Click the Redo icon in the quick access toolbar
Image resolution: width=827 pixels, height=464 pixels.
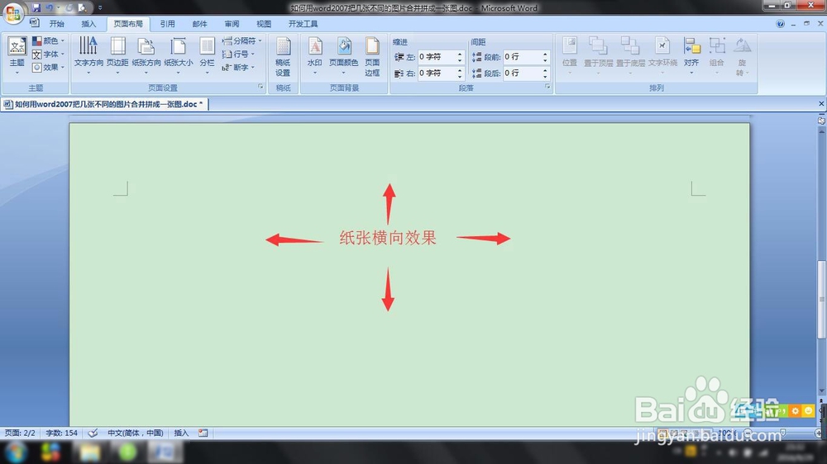(69, 8)
